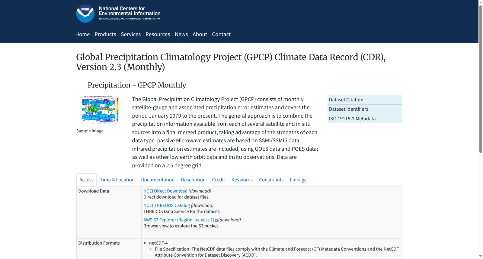
Task: Click 'Browse view to explore the S3 bucket.' text
Action: tap(181, 226)
